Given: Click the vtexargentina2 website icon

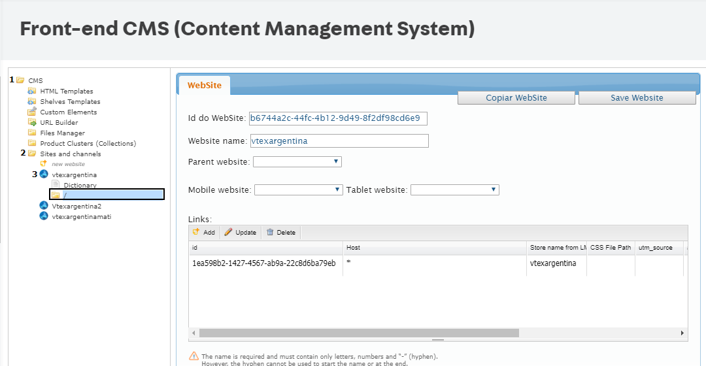Looking at the screenshot, I should pos(44,206).
